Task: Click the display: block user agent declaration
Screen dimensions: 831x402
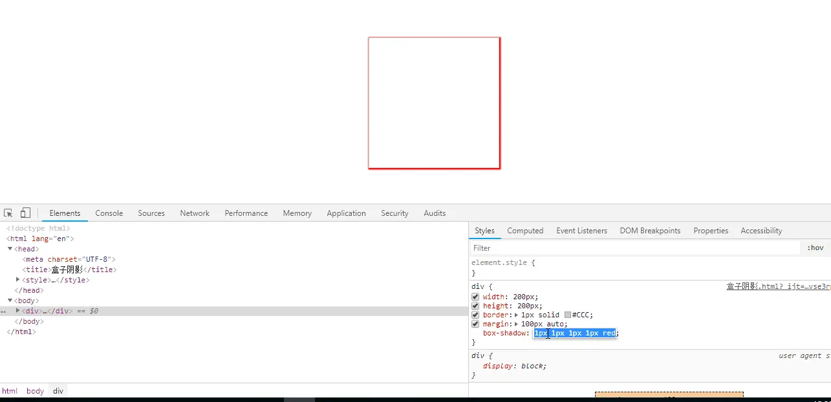Action: pyautogui.click(x=514, y=366)
